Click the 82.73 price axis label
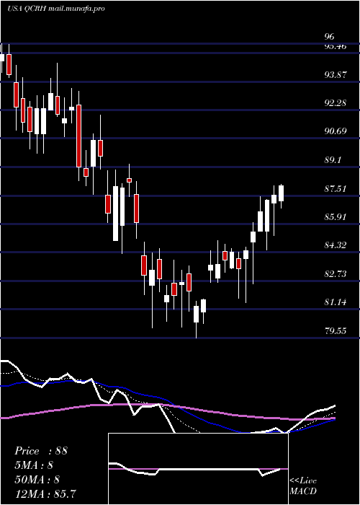The width and height of the screenshot is (360, 505). pyautogui.click(x=336, y=273)
